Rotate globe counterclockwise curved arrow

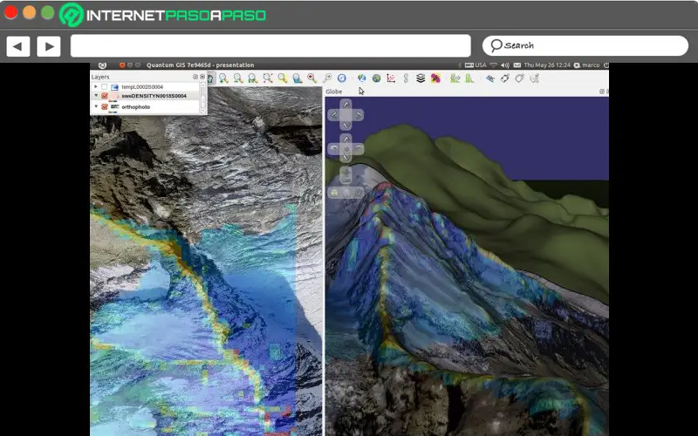334,149
